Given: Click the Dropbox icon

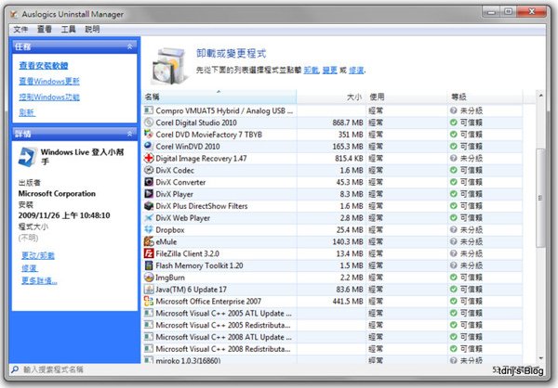Looking at the screenshot, I should click(149, 229).
